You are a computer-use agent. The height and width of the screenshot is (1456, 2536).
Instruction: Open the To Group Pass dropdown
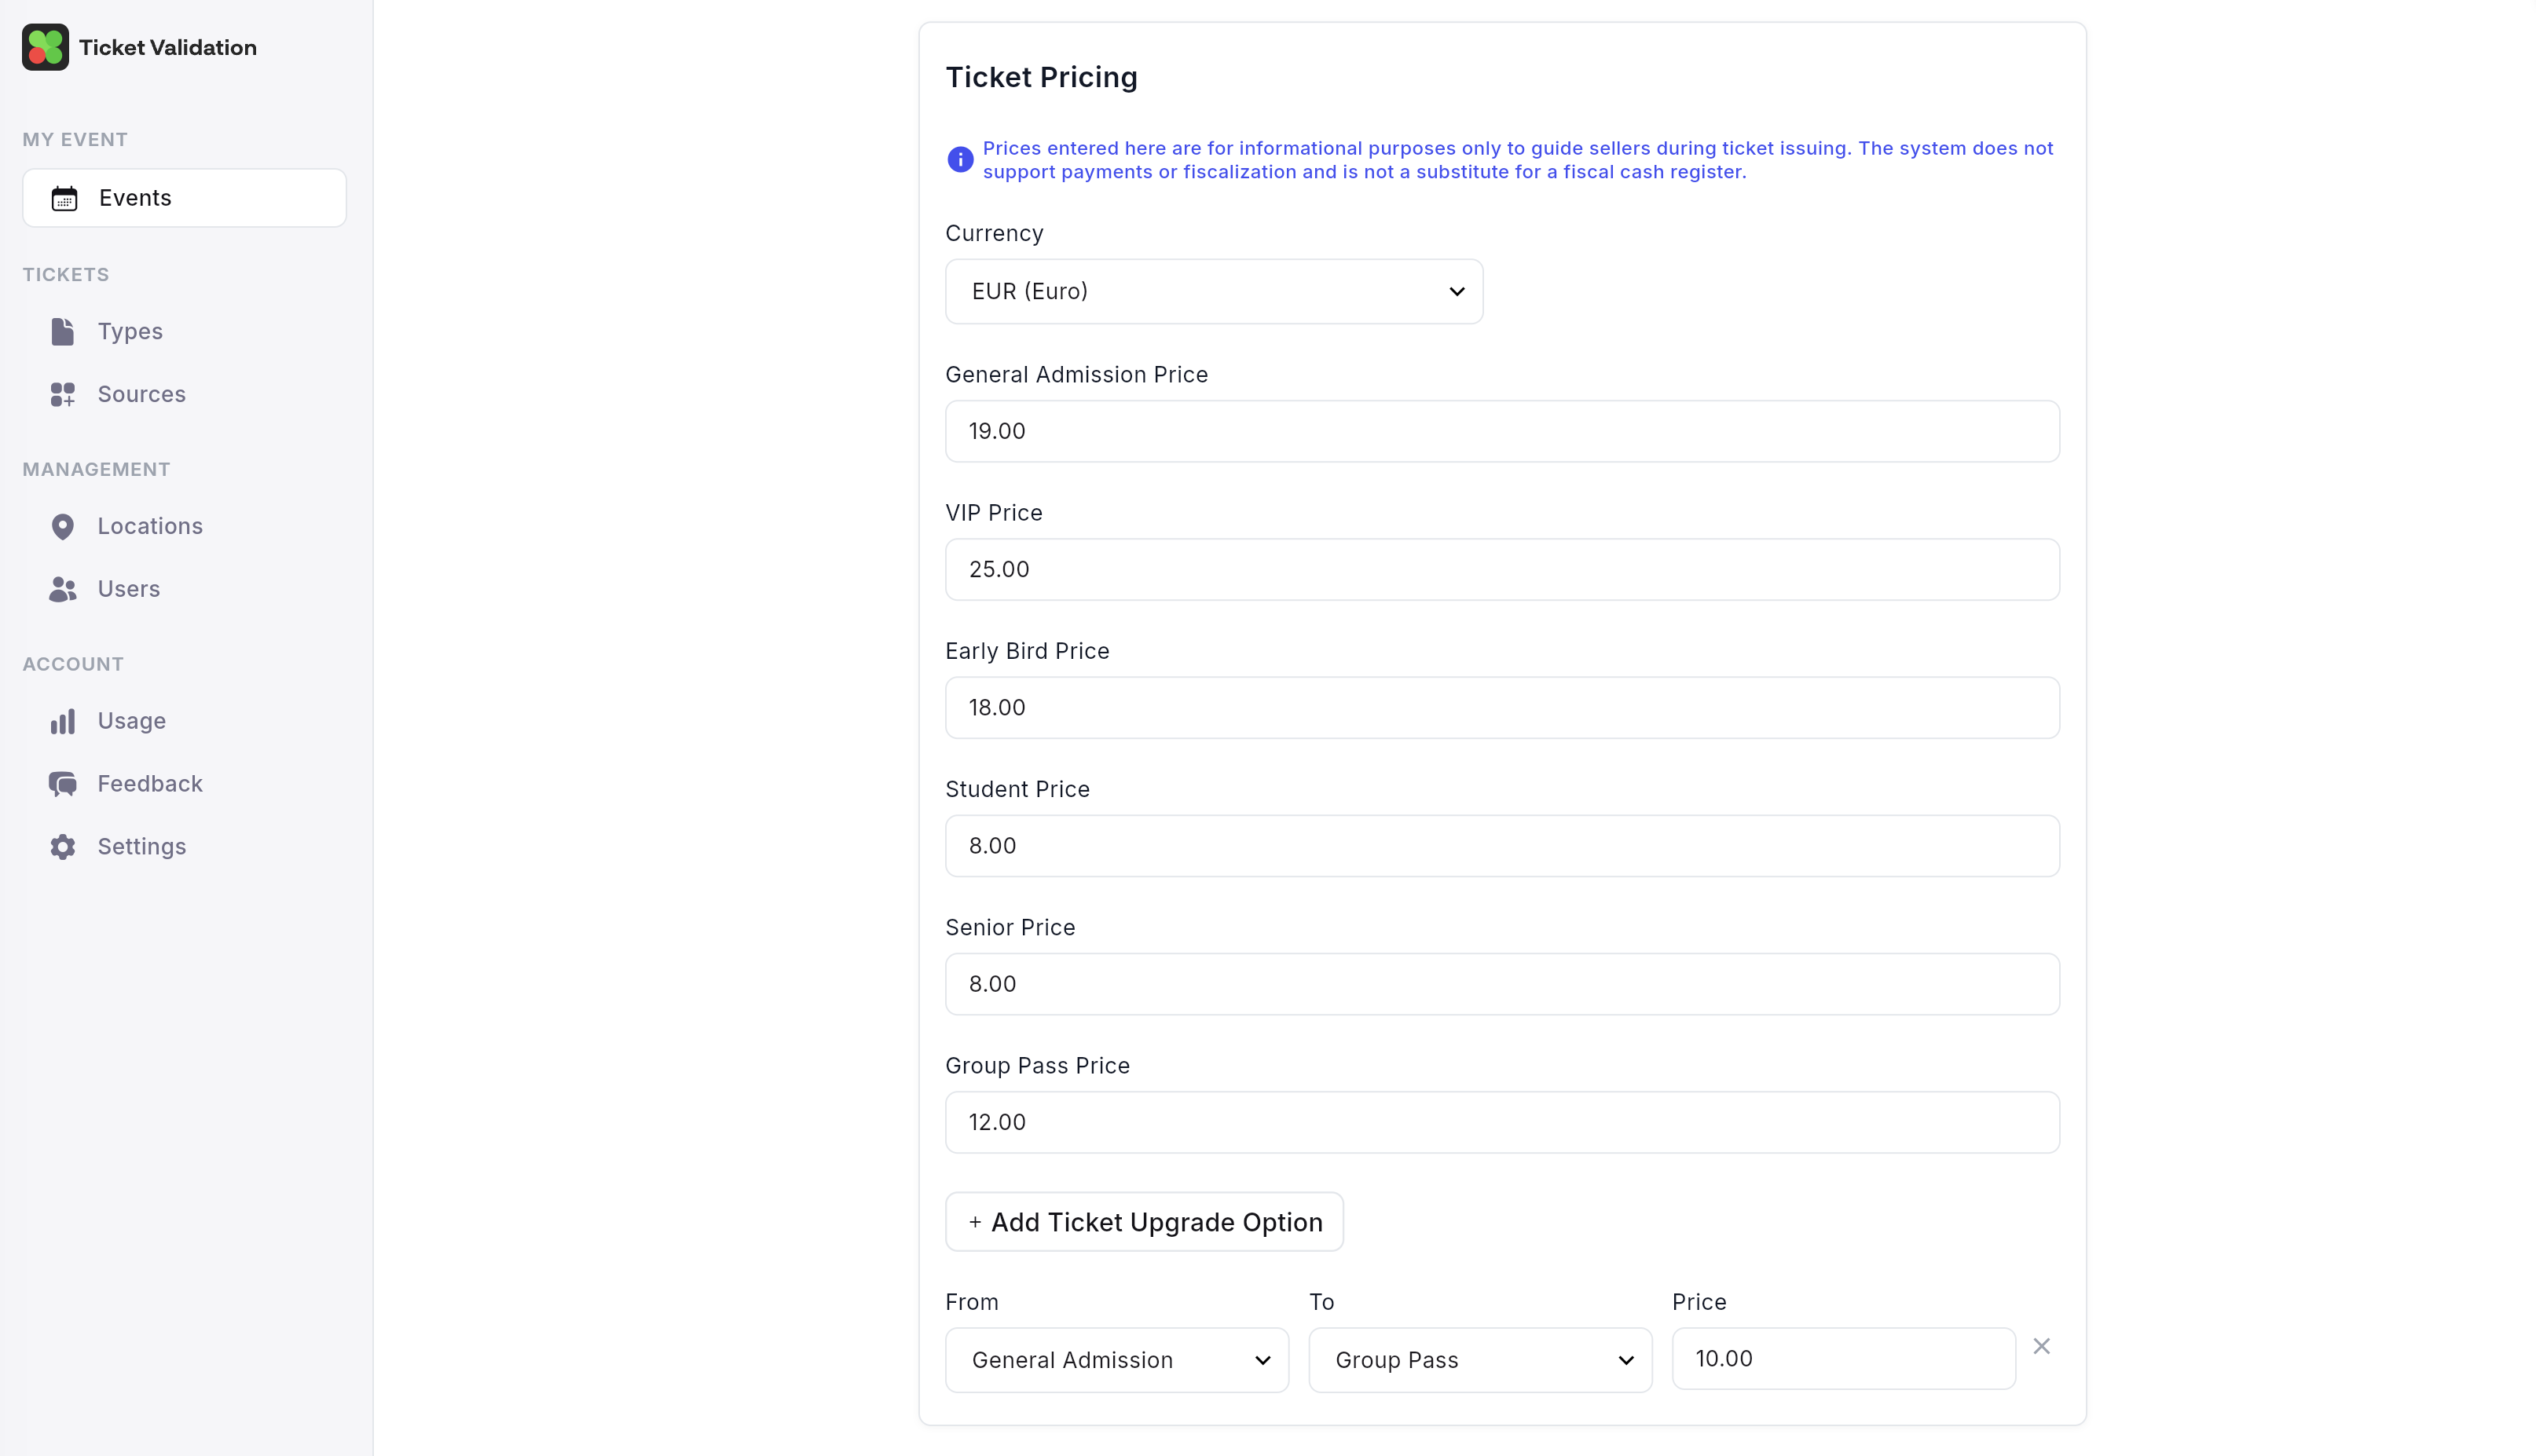[1479, 1360]
